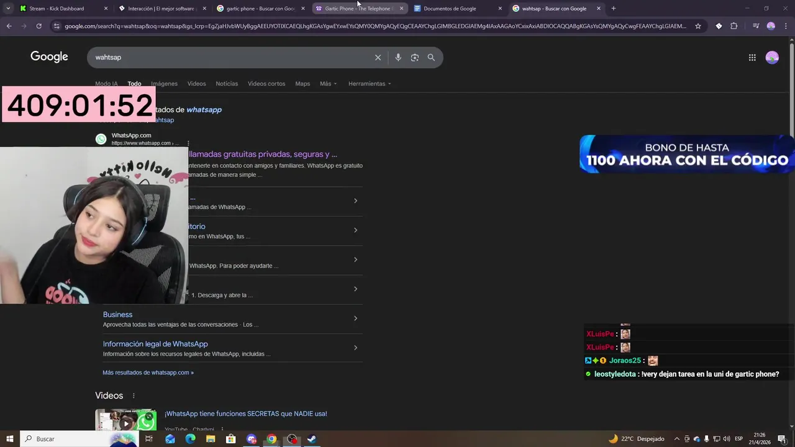Viewport: 795px width, 447px height.
Task: Open the three-dot menu next to the whatsapp.com result
Action: (188, 143)
